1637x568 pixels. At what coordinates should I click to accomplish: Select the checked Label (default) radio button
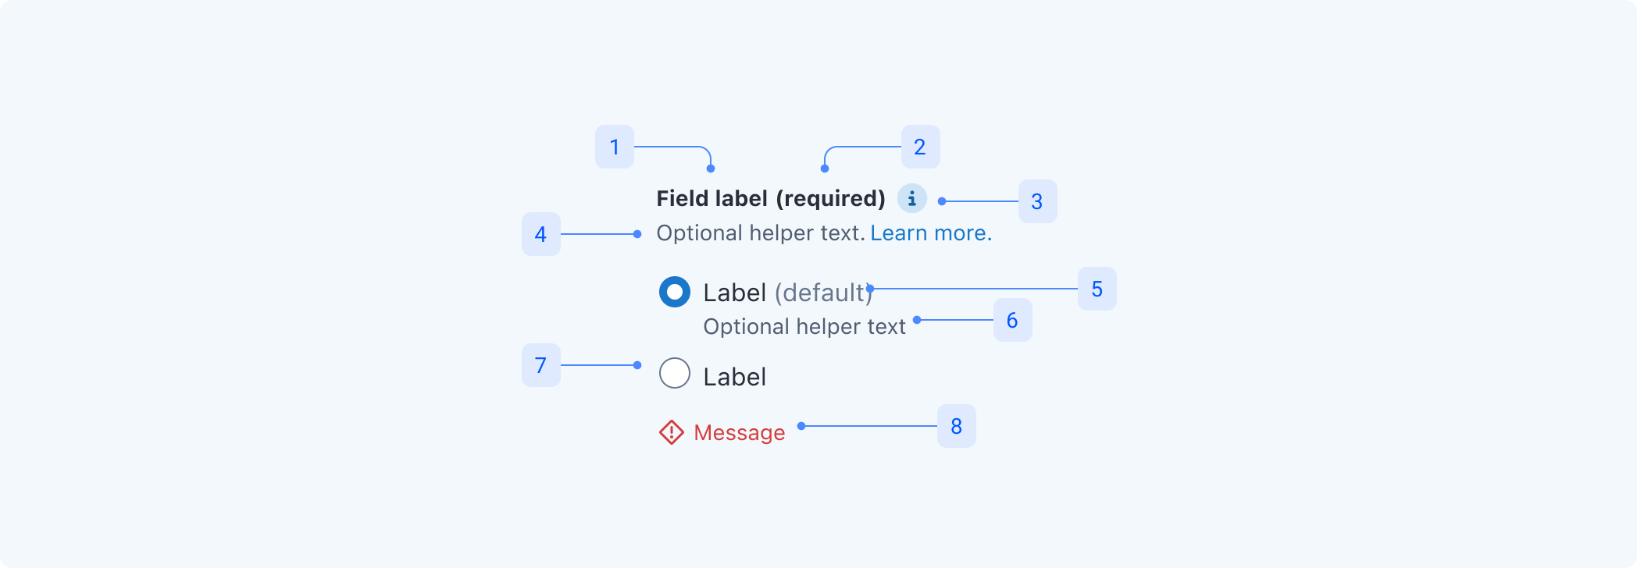[x=675, y=292]
